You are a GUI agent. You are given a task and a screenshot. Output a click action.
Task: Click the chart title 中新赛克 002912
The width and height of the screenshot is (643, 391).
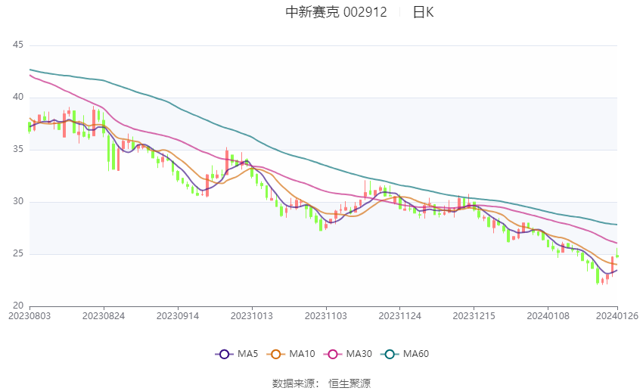(337, 12)
